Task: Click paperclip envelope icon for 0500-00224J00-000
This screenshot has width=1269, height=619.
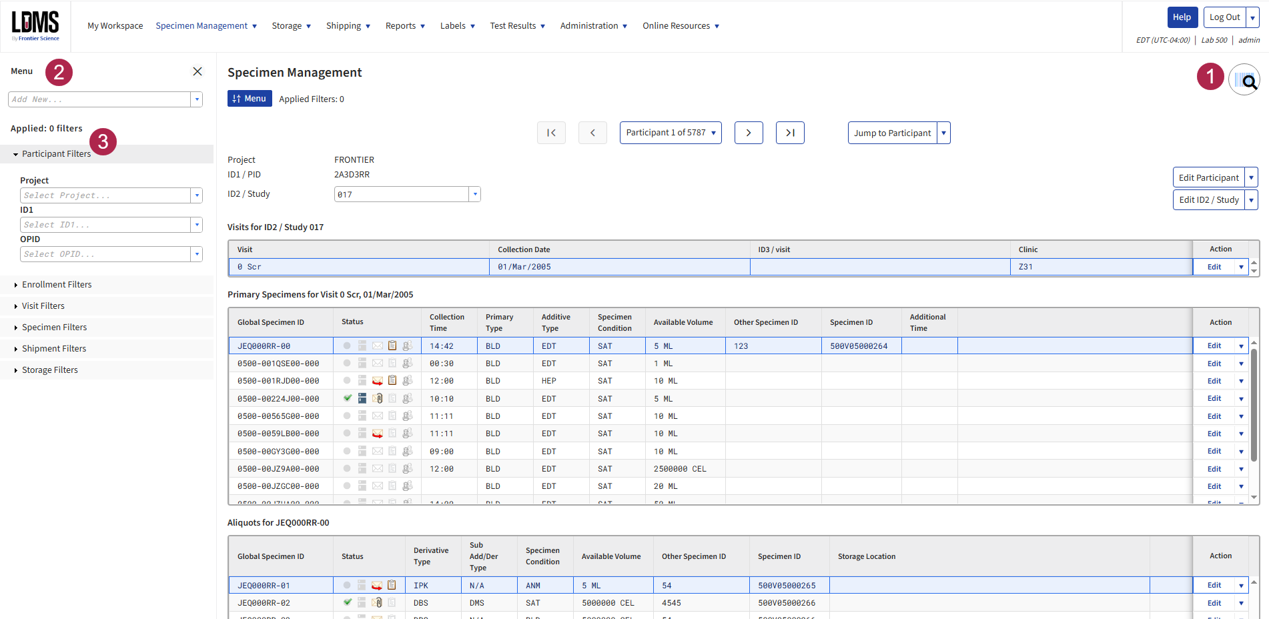Action: click(378, 398)
